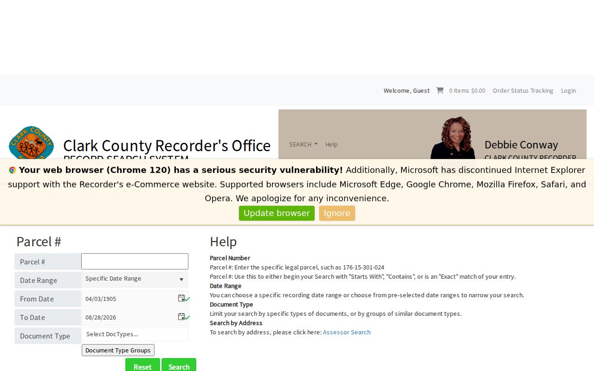Click the Login link

click(568, 90)
